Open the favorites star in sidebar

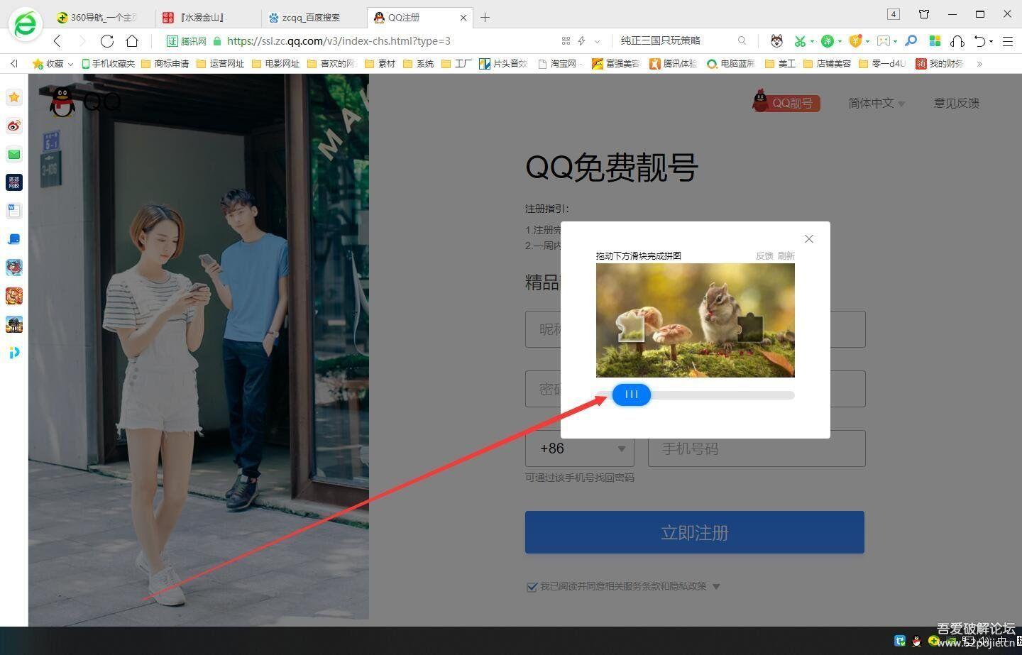14,97
